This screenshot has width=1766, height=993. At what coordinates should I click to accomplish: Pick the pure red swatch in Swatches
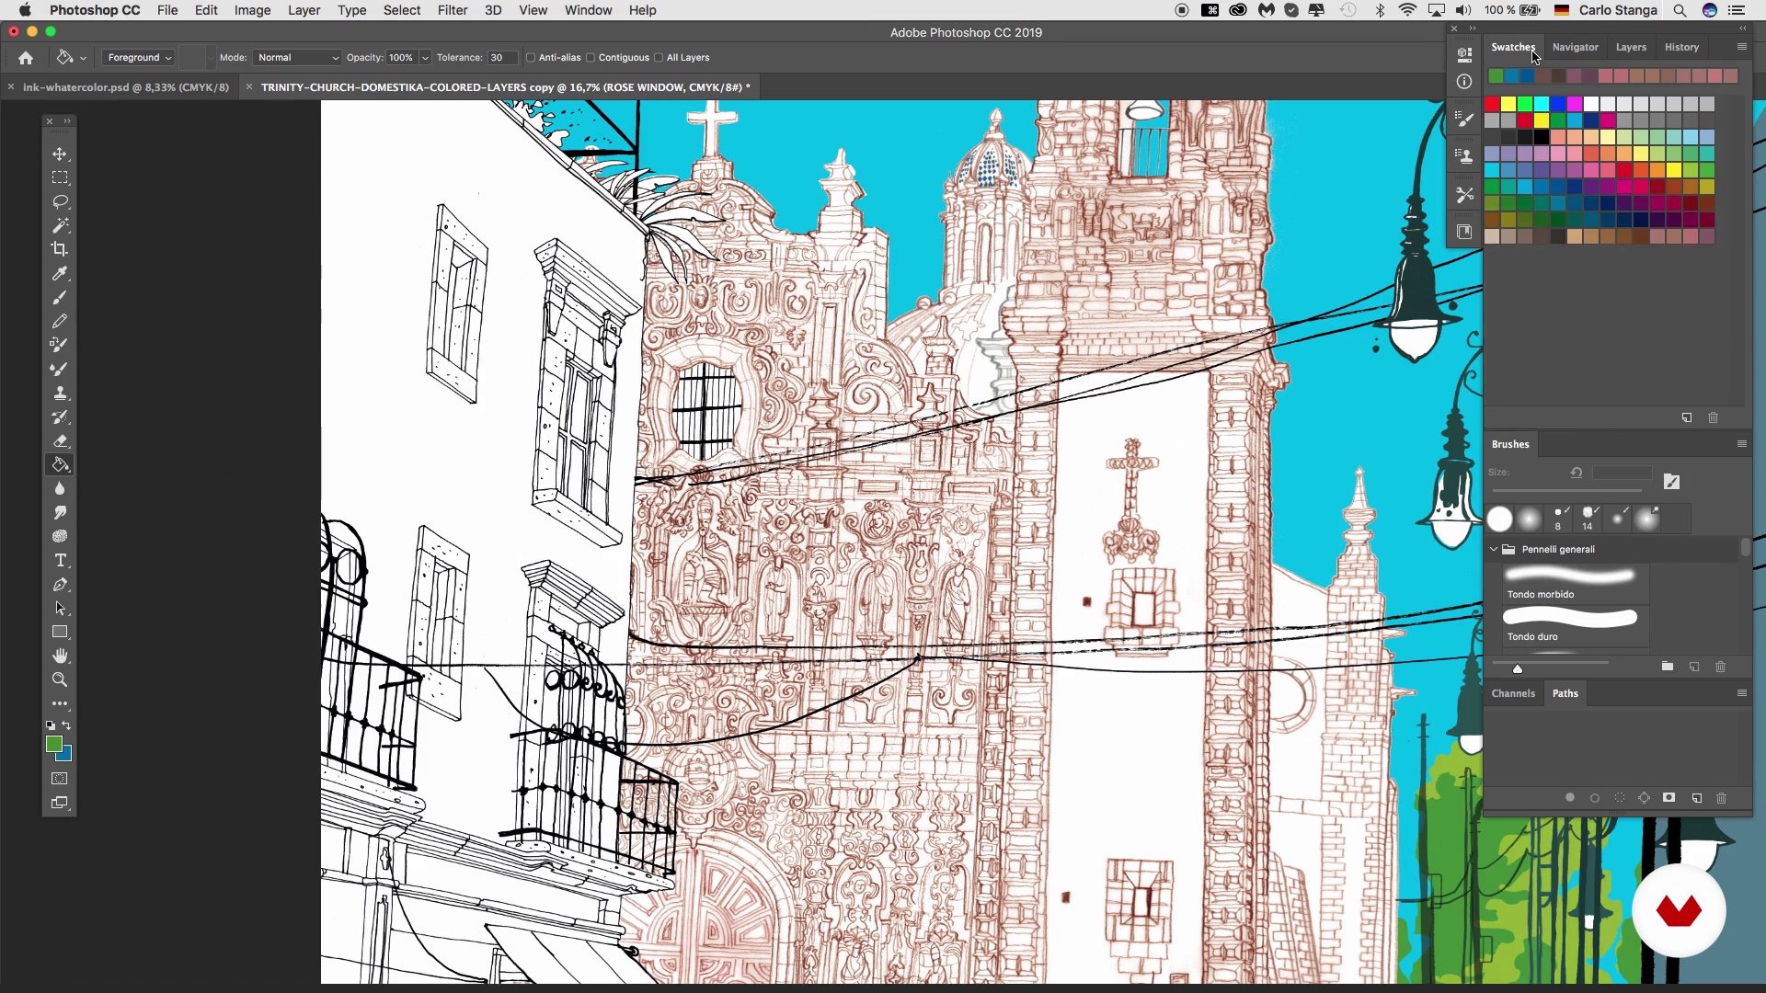coord(1492,104)
